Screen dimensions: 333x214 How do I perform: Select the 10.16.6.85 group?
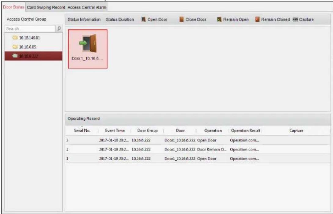pos(27,47)
